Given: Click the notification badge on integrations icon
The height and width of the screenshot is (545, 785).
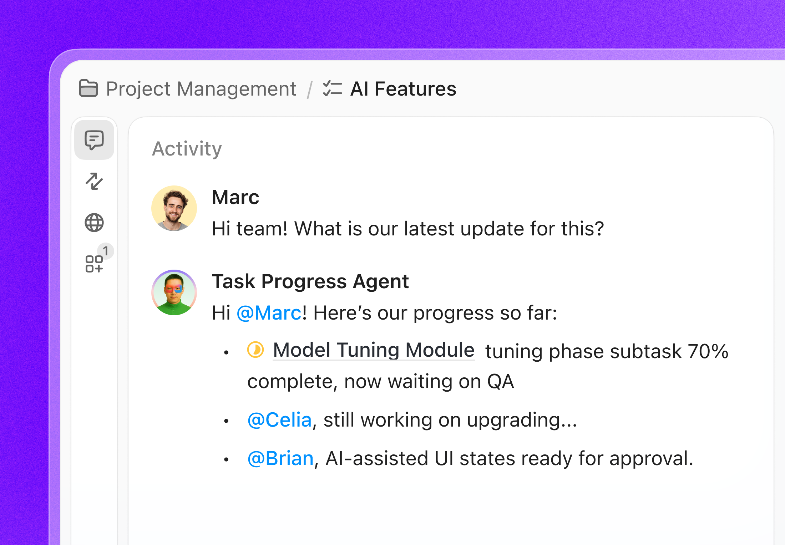Looking at the screenshot, I should tap(106, 251).
